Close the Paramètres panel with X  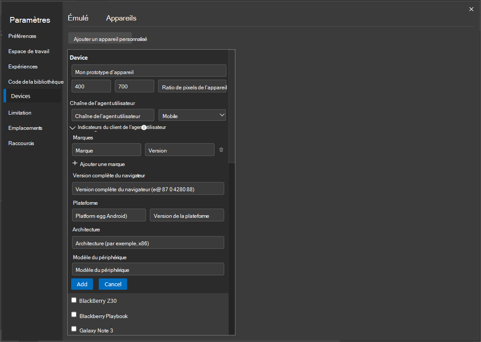tap(471, 9)
